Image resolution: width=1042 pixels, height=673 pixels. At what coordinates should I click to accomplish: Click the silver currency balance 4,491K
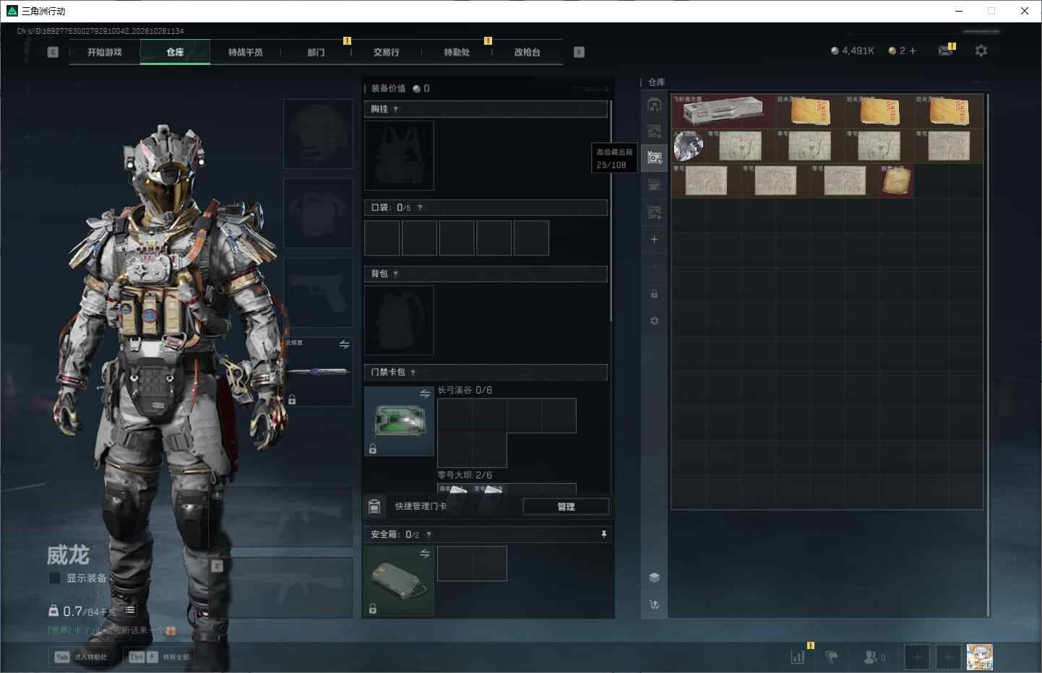[x=853, y=51]
